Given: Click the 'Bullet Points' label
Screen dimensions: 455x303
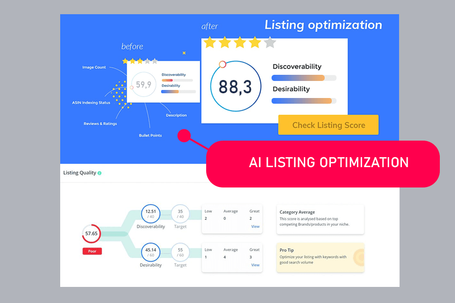Looking at the screenshot, I should pyautogui.click(x=150, y=135).
